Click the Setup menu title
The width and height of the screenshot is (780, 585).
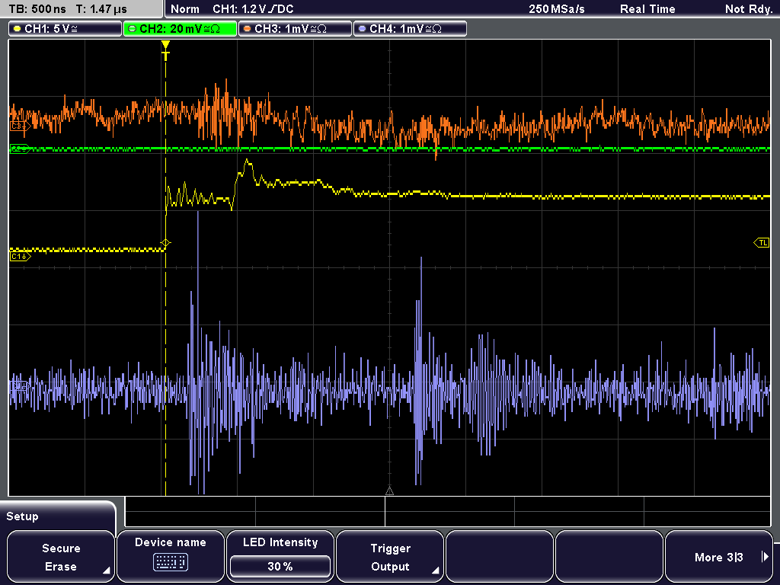click(x=22, y=516)
